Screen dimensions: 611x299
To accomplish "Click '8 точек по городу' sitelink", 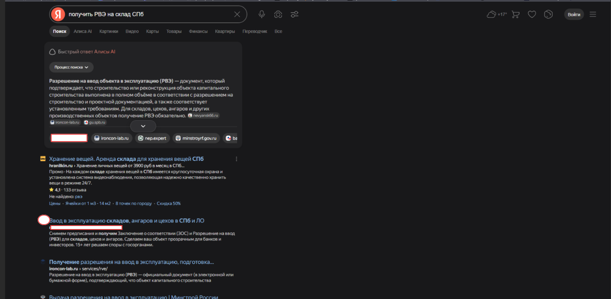I will tap(133, 203).
